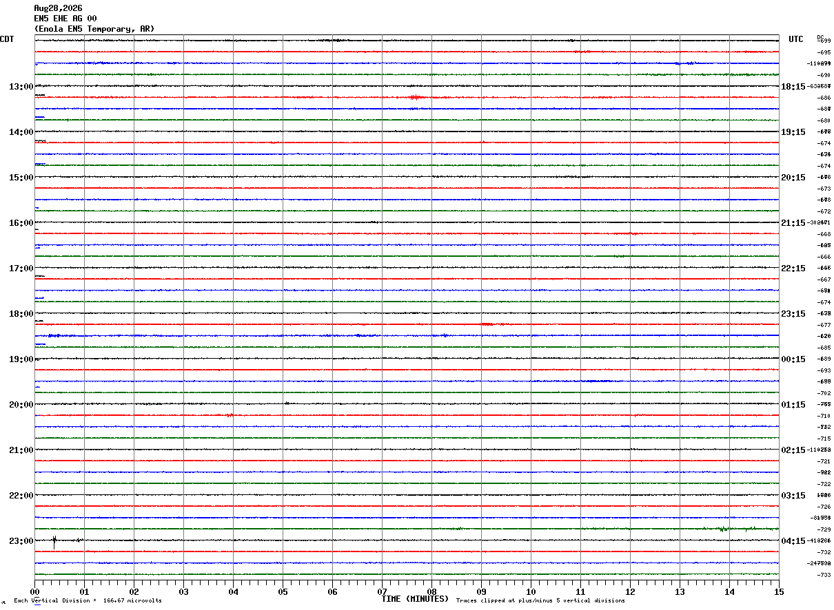Click the Aug28,2026 date header
The image size is (834, 610).
point(58,8)
